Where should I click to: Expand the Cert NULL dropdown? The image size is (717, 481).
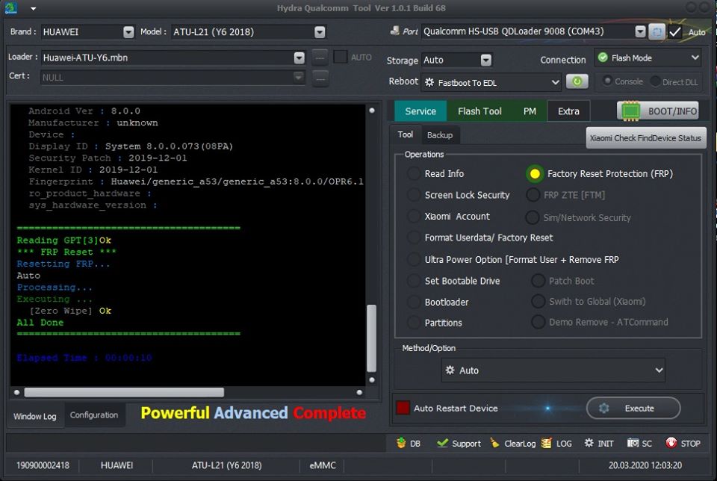pos(299,77)
